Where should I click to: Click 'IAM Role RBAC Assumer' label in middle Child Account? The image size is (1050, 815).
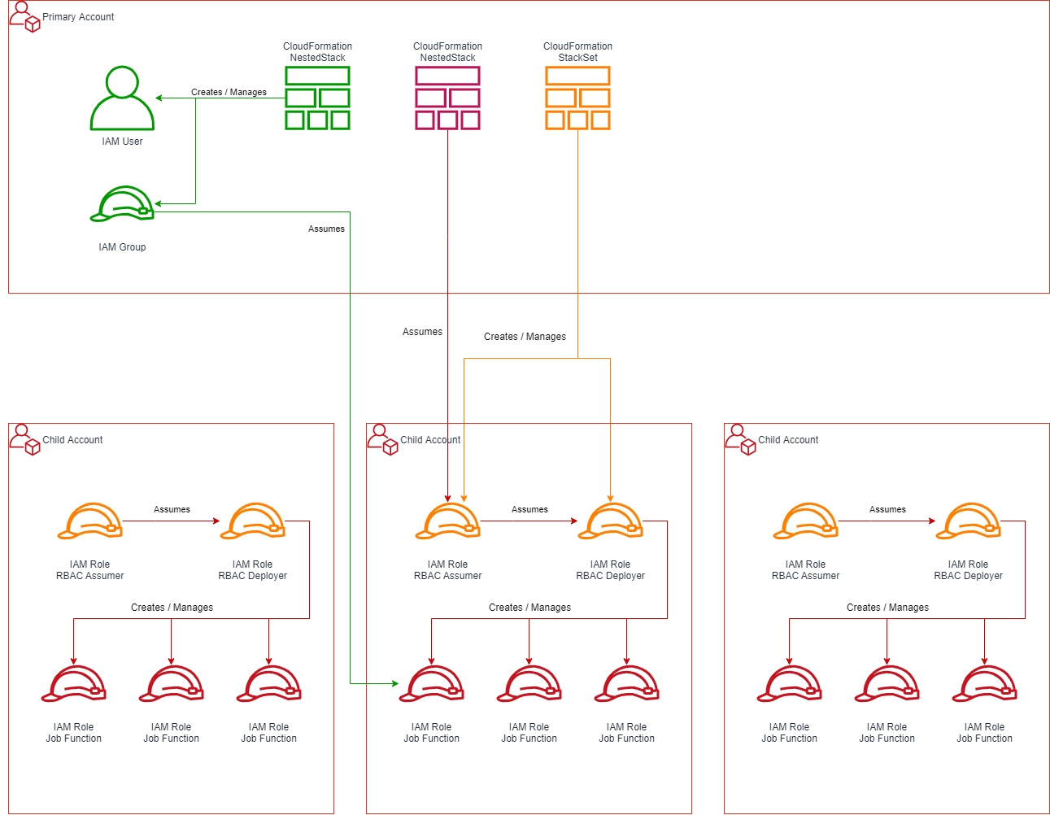447,570
